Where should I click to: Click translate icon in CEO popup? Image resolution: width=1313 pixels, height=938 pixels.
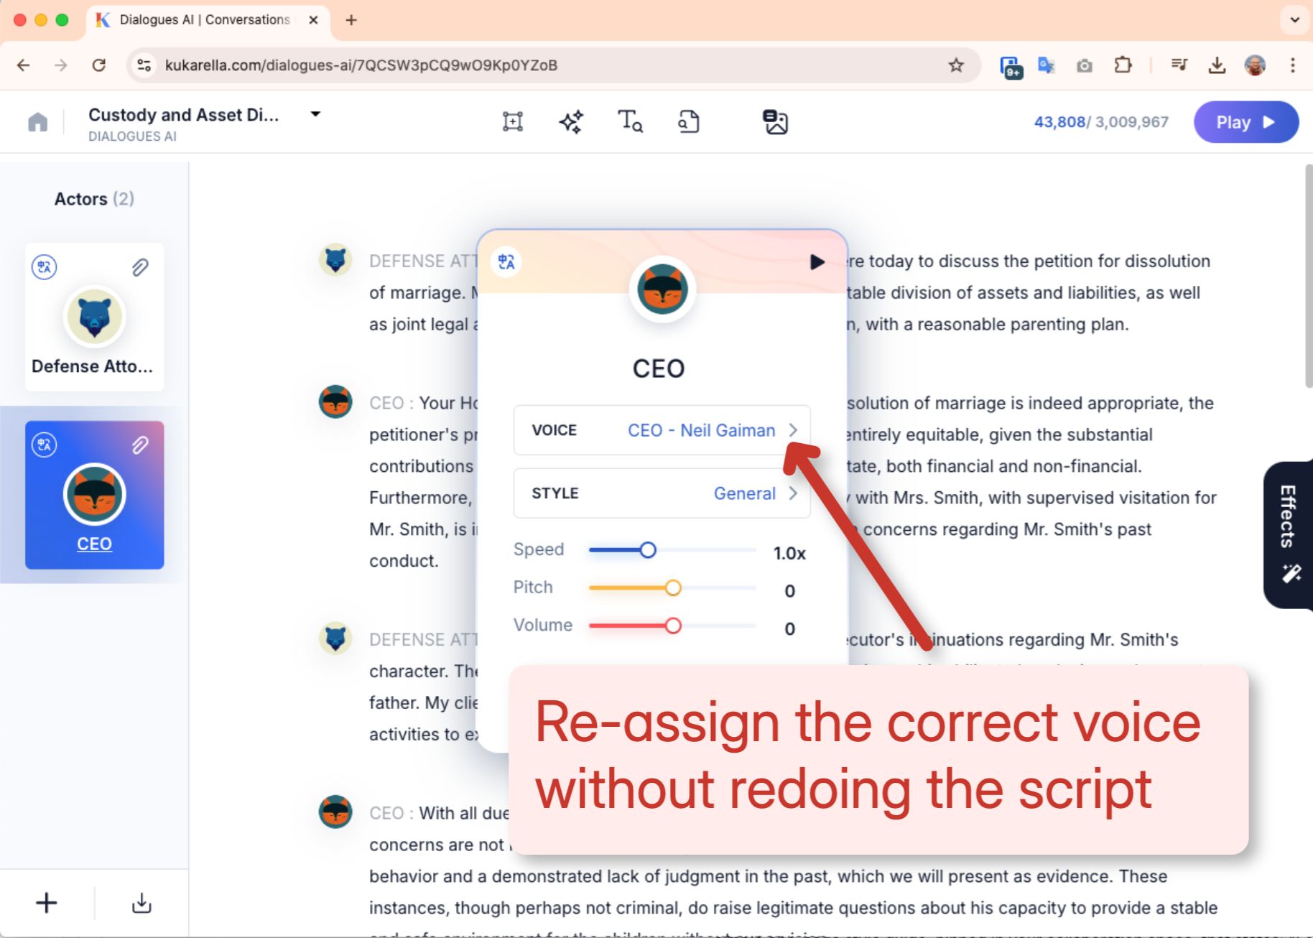pyautogui.click(x=506, y=262)
